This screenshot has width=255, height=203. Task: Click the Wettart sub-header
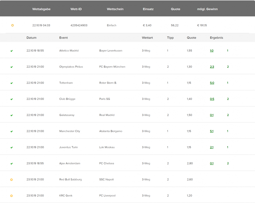[147, 38]
